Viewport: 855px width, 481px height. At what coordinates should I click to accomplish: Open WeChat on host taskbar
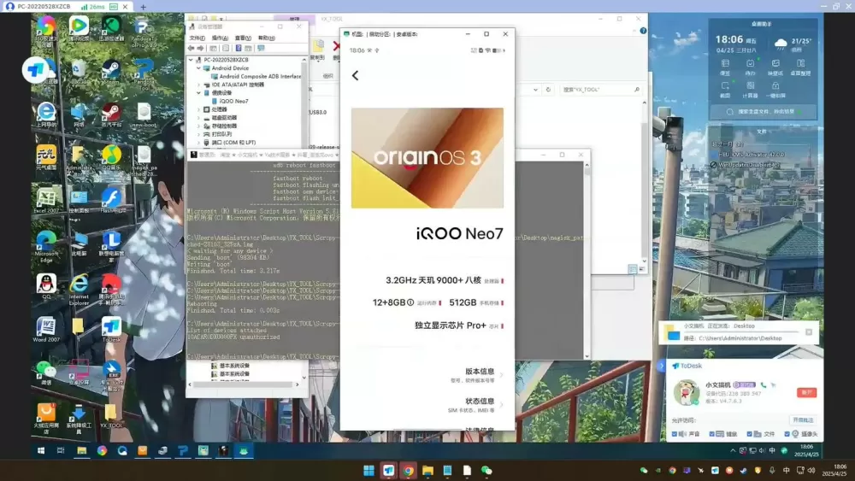(x=486, y=471)
